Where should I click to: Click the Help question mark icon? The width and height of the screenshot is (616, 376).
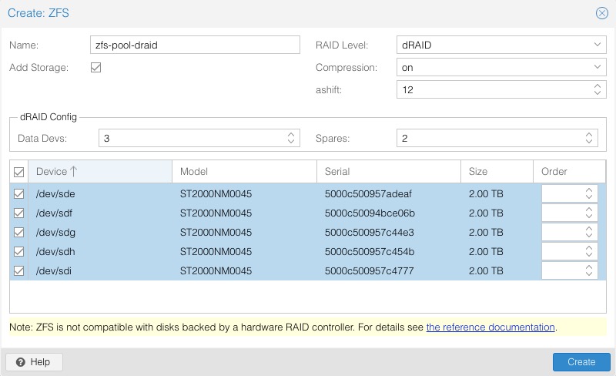pos(21,362)
